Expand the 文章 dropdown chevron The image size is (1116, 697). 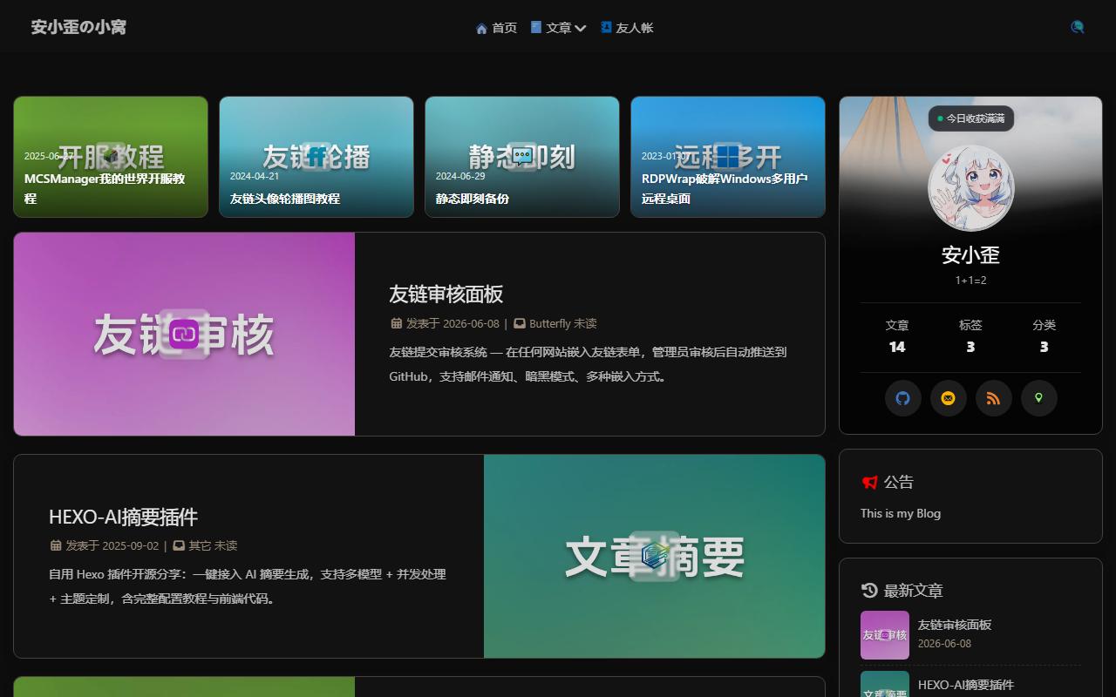(581, 29)
